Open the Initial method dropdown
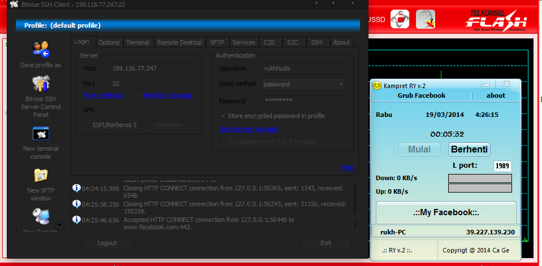 [x=304, y=84]
